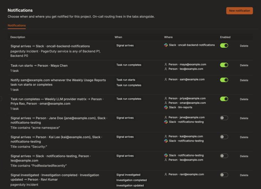Delete the acme namespace notification
Image resolution: width=261 pixels, height=189 pixels.
pyautogui.click(x=244, y=119)
